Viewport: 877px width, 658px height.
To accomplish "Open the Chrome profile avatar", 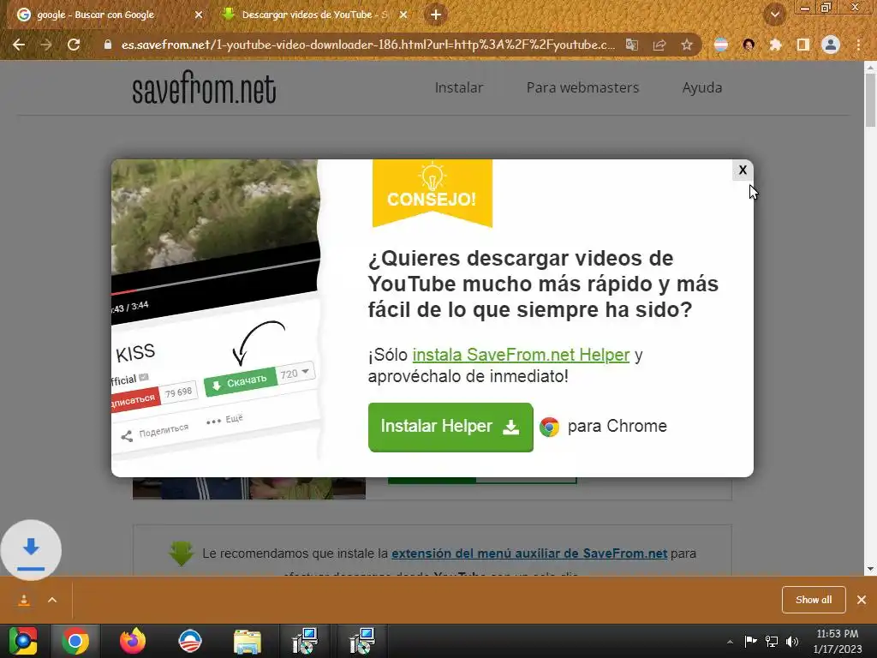I will 831,45.
